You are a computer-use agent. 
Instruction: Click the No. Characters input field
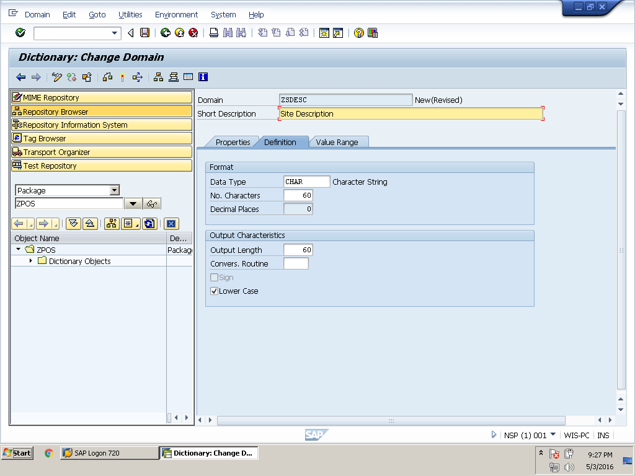point(298,195)
